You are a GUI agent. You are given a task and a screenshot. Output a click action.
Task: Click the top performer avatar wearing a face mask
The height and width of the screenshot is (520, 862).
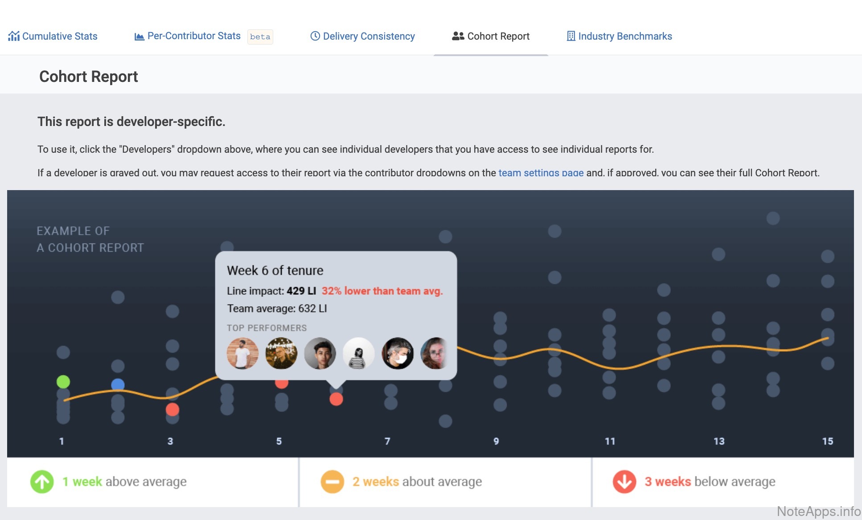398,353
